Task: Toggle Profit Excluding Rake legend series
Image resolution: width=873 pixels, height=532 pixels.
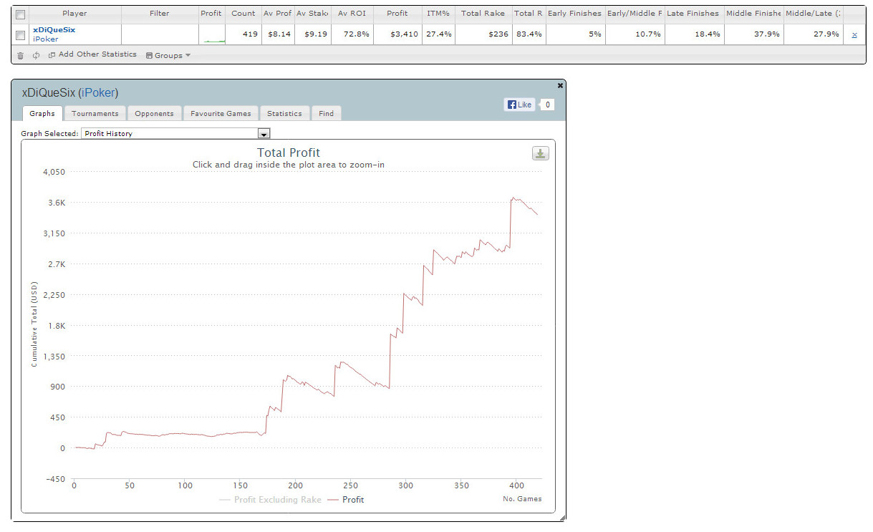Action: click(270, 500)
